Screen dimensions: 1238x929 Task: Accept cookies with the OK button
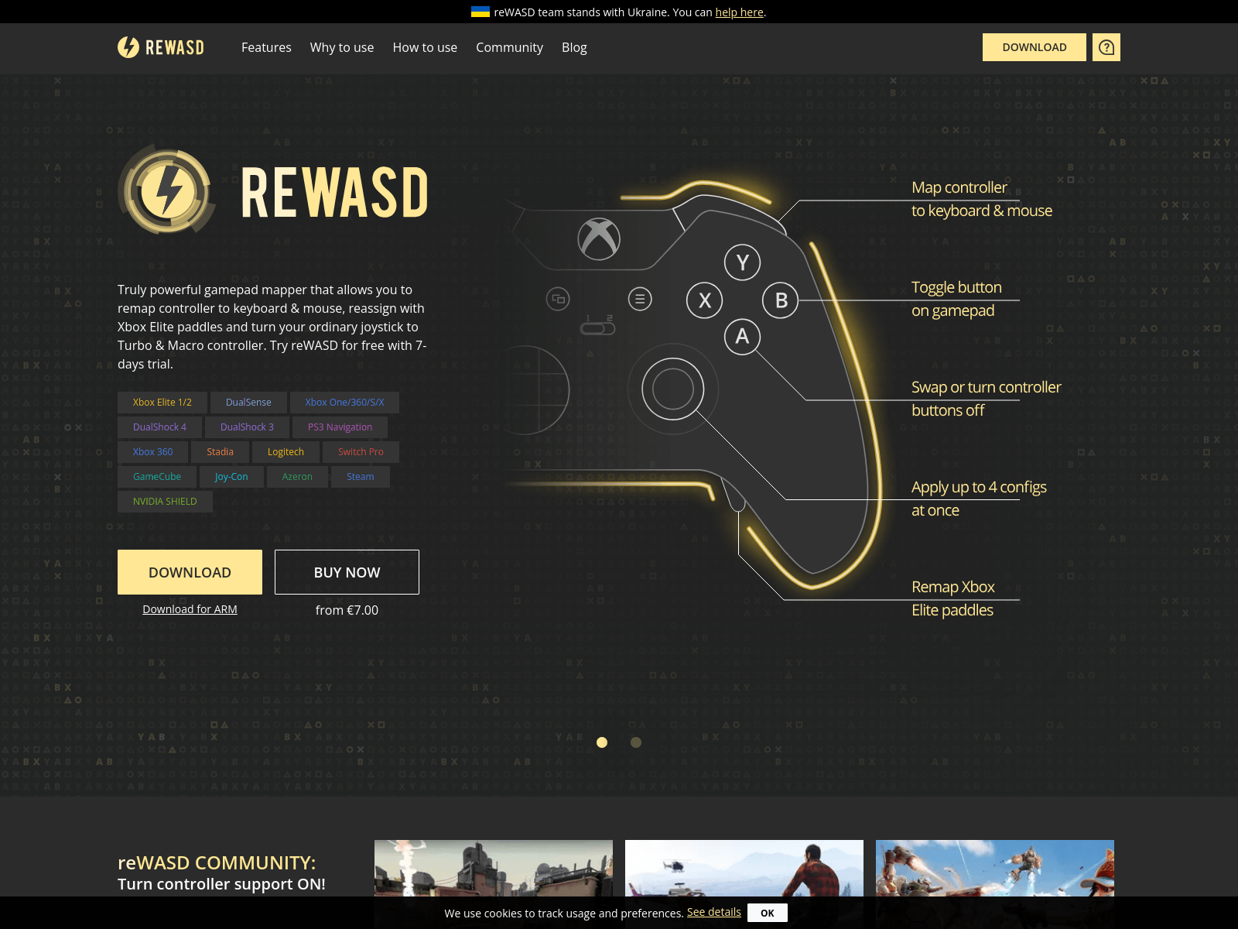[x=768, y=913]
